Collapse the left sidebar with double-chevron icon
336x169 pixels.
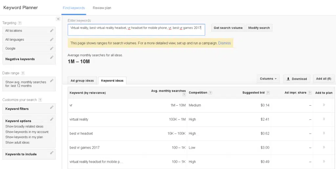tap(58, 19)
